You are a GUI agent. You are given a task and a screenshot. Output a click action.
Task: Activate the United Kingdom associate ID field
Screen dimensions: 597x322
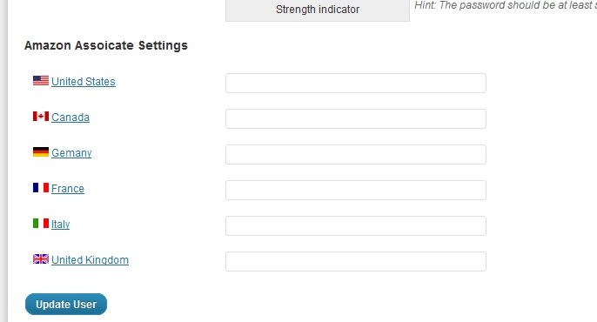356,261
